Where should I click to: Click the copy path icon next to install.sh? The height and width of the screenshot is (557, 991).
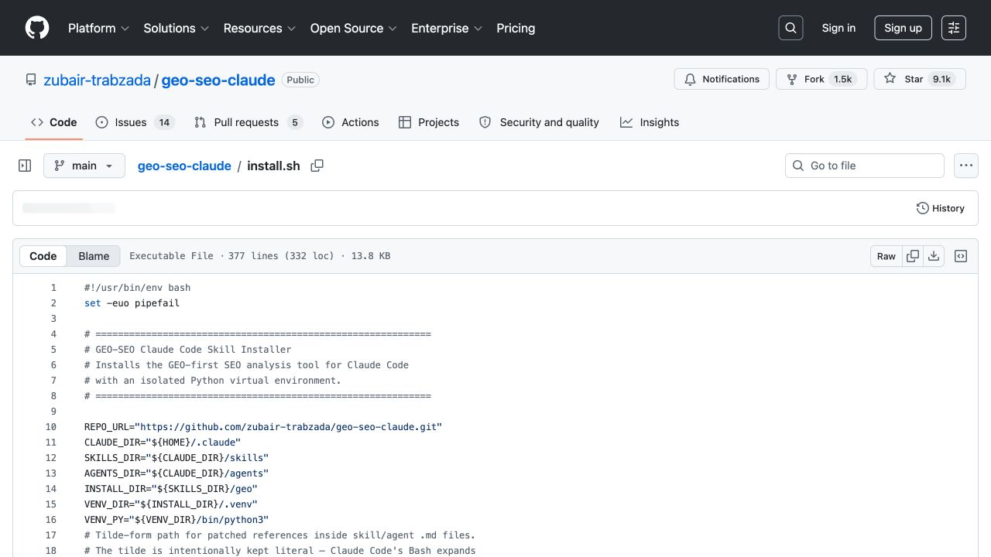pos(317,166)
